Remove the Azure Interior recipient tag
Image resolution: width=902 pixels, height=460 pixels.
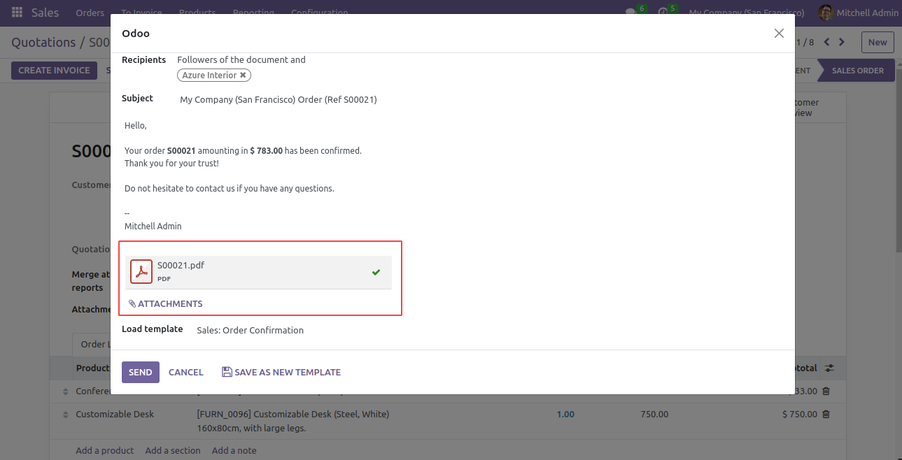point(243,75)
